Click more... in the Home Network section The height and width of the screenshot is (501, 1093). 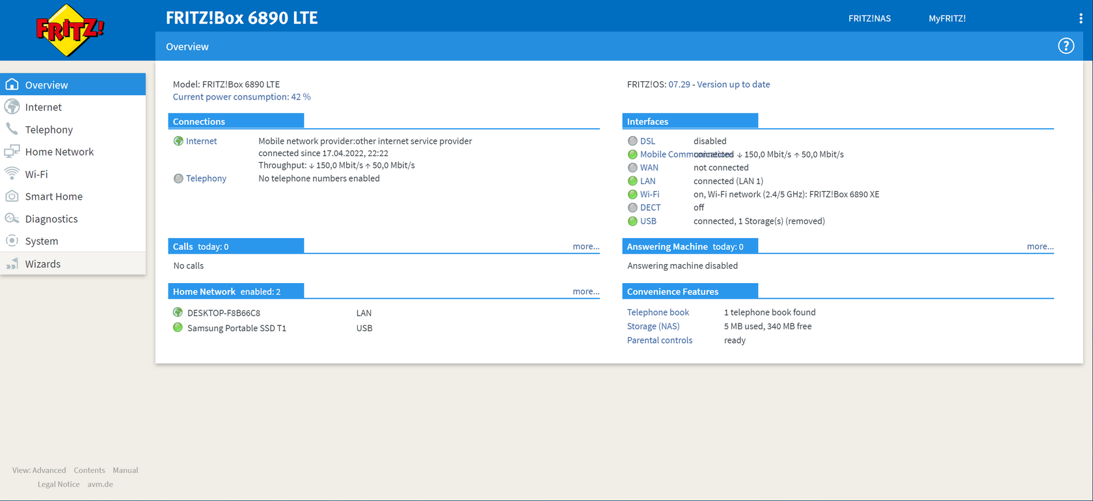tap(586, 291)
